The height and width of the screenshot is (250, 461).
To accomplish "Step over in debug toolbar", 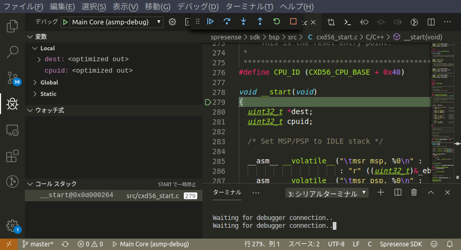I will [x=227, y=21].
